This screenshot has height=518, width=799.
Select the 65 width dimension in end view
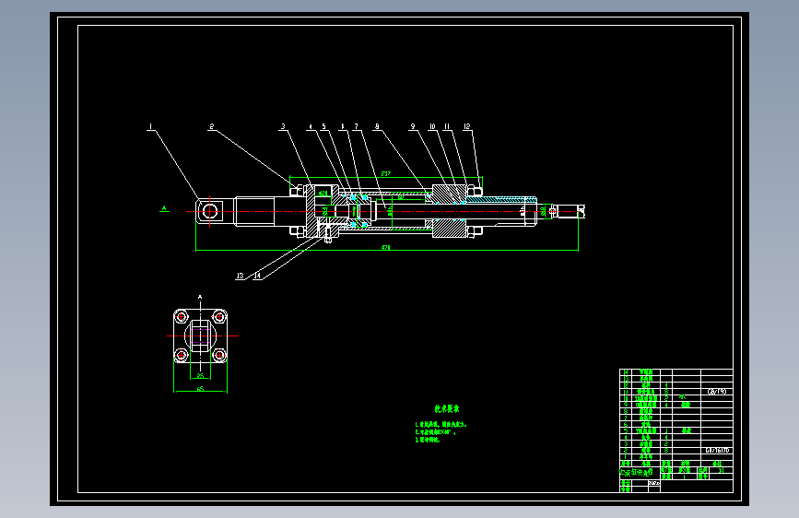tap(200, 389)
